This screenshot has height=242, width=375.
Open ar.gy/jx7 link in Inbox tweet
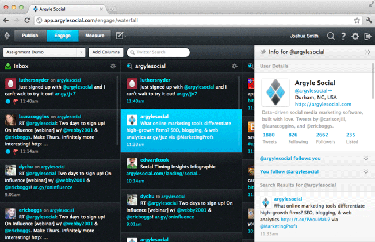pos(66,94)
